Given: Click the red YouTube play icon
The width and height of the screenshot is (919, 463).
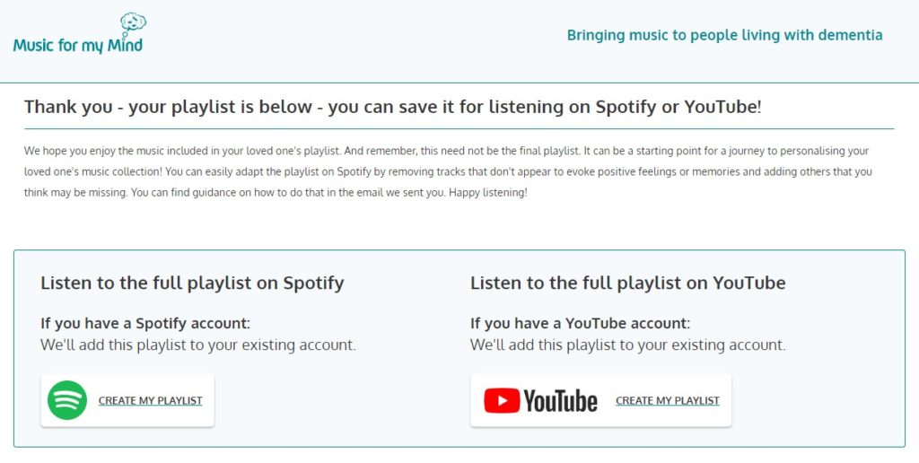Looking at the screenshot, I should [x=502, y=401].
